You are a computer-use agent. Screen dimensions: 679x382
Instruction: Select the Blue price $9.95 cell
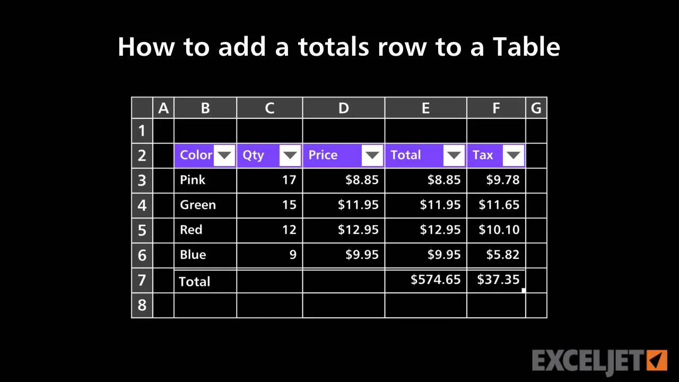coord(344,255)
